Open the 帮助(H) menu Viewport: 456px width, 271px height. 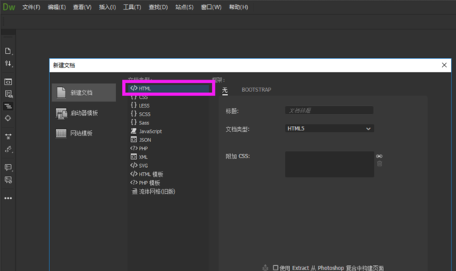point(239,7)
